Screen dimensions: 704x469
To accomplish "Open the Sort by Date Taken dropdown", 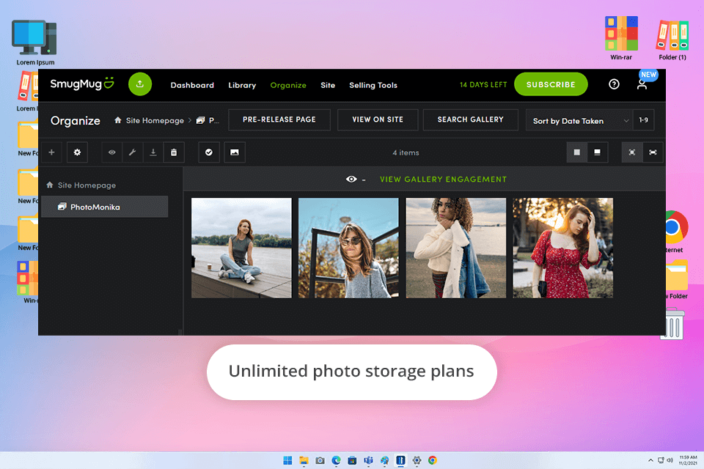I will click(x=579, y=120).
